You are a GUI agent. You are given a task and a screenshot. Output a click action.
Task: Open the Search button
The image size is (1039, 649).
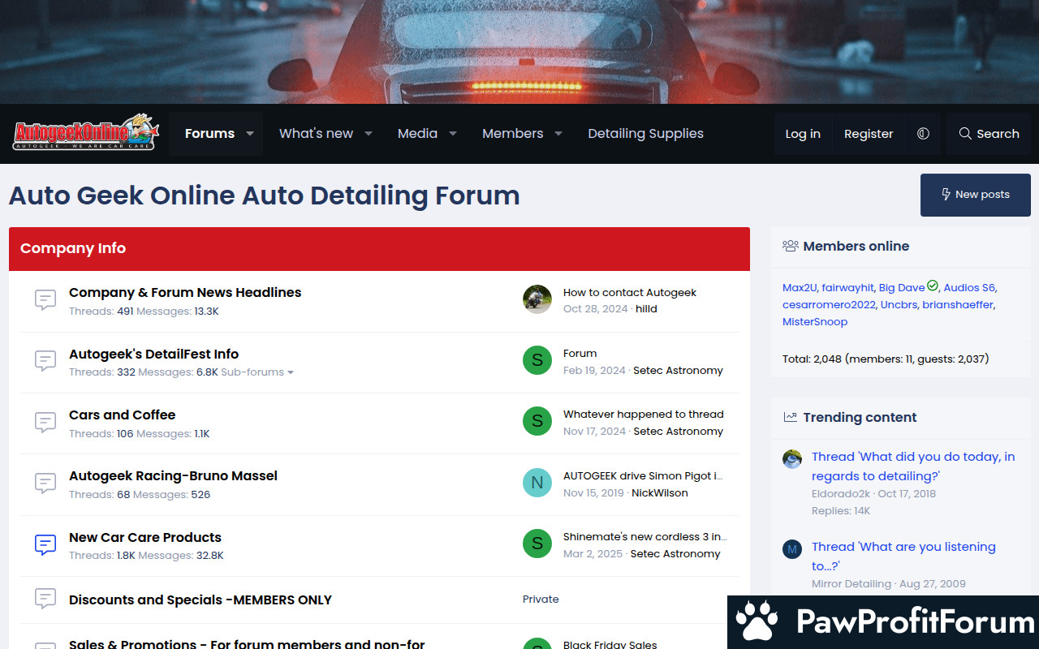point(989,134)
